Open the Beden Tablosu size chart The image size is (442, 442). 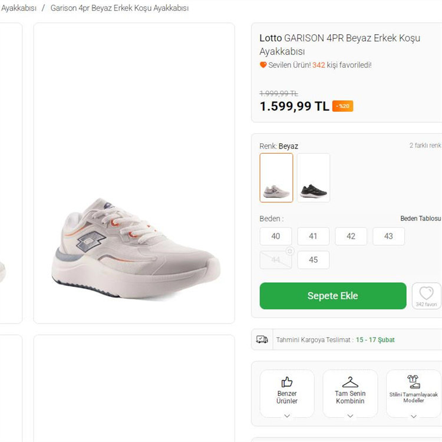(420, 219)
